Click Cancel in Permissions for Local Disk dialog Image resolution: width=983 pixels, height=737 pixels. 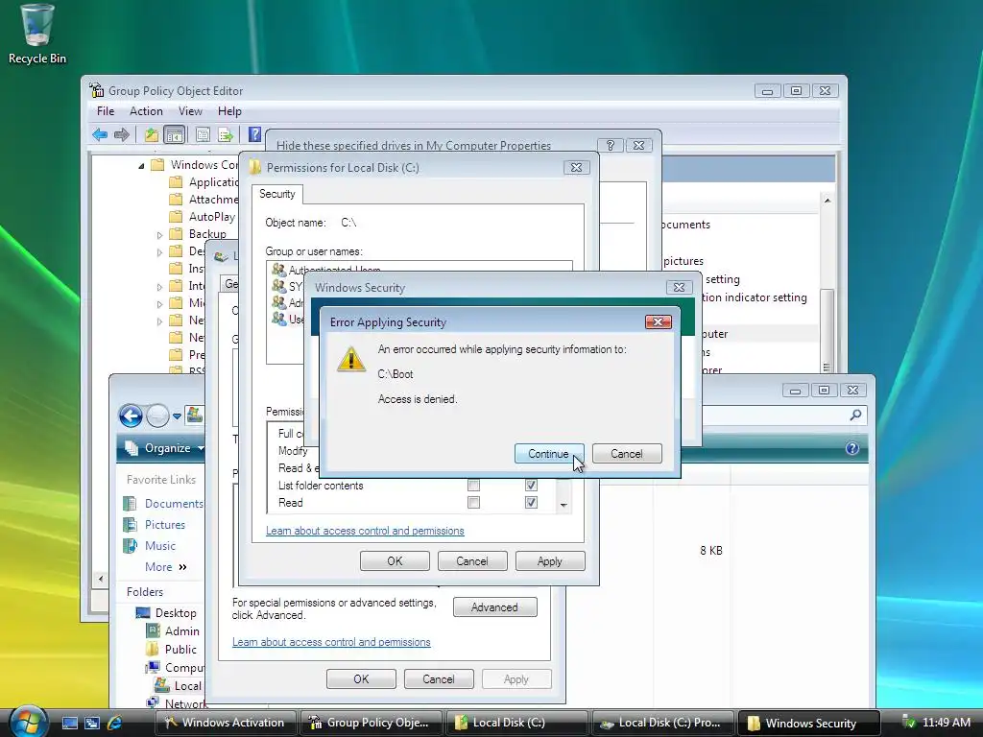coord(472,560)
